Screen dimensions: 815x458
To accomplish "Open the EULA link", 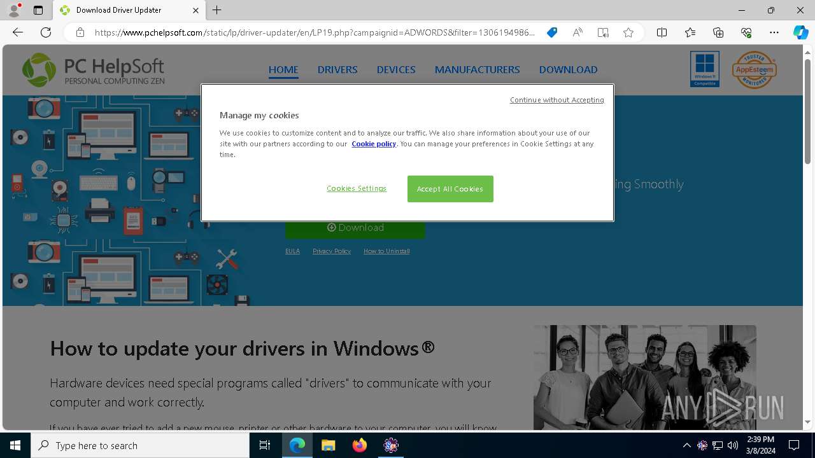I will click(x=292, y=251).
